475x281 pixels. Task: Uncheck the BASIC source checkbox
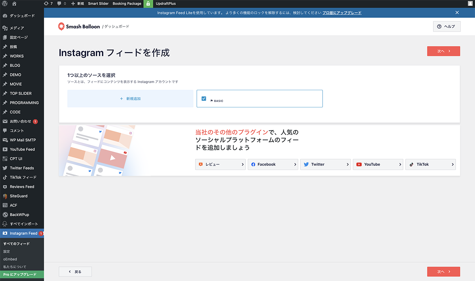click(x=204, y=98)
